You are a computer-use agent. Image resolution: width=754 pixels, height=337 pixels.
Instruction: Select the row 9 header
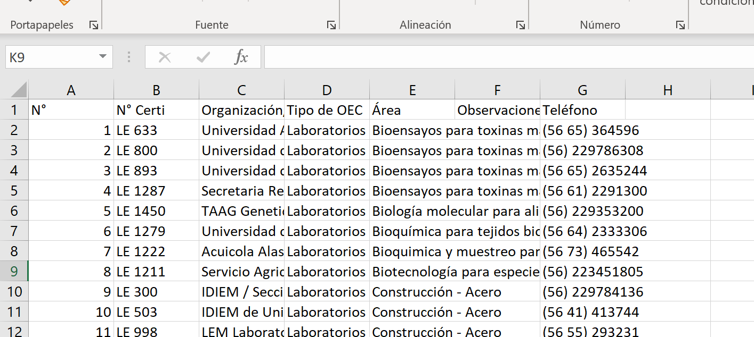point(14,272)
